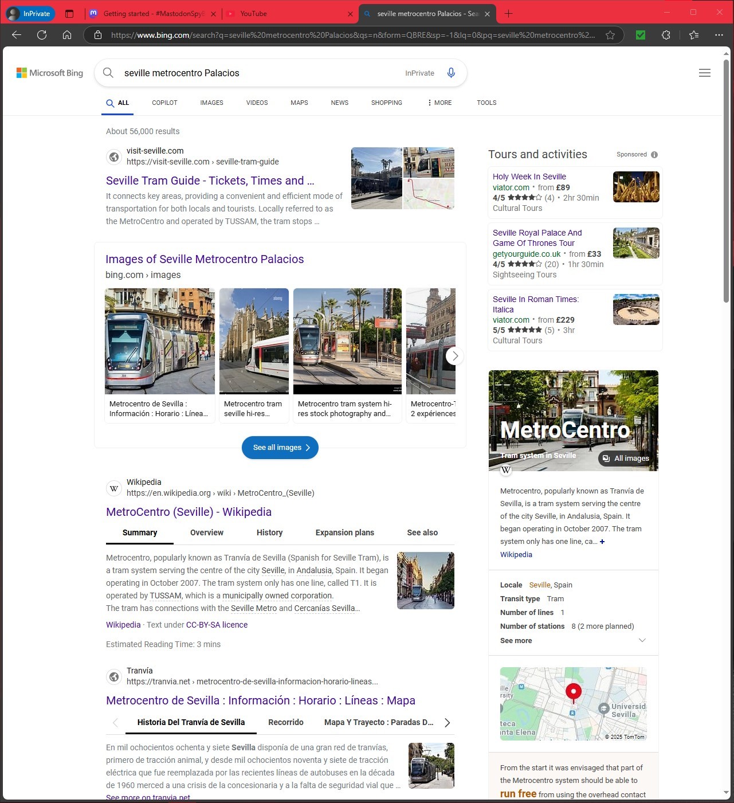Open the Maps search tab
Screen dimensions: 734x803
[x=299, y=103]
